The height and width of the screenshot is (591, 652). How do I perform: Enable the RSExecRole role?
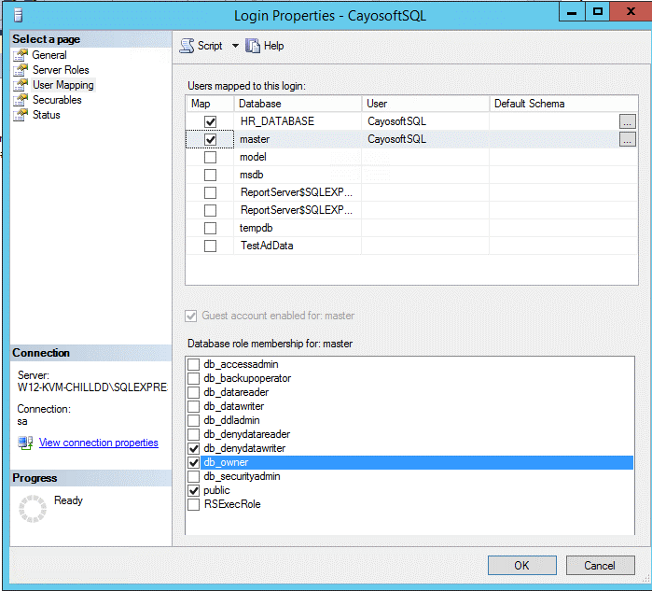[193, 504]
